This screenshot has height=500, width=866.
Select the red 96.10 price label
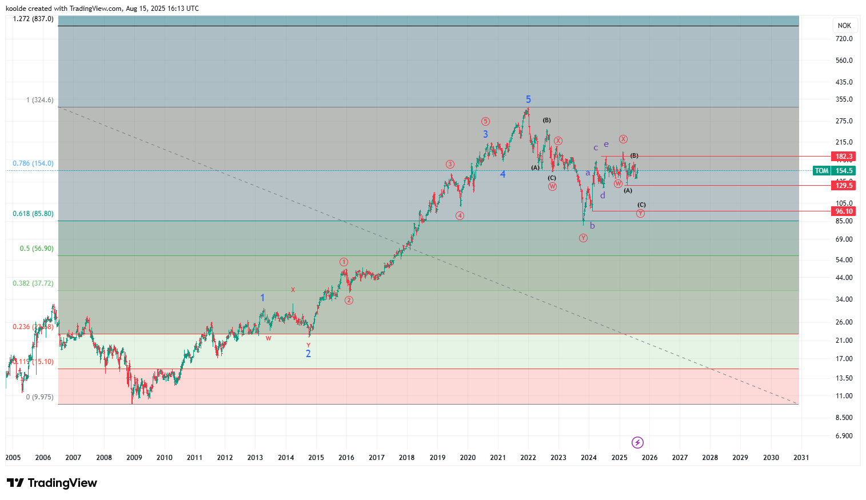pyautogui.click(x=844, y=211)
